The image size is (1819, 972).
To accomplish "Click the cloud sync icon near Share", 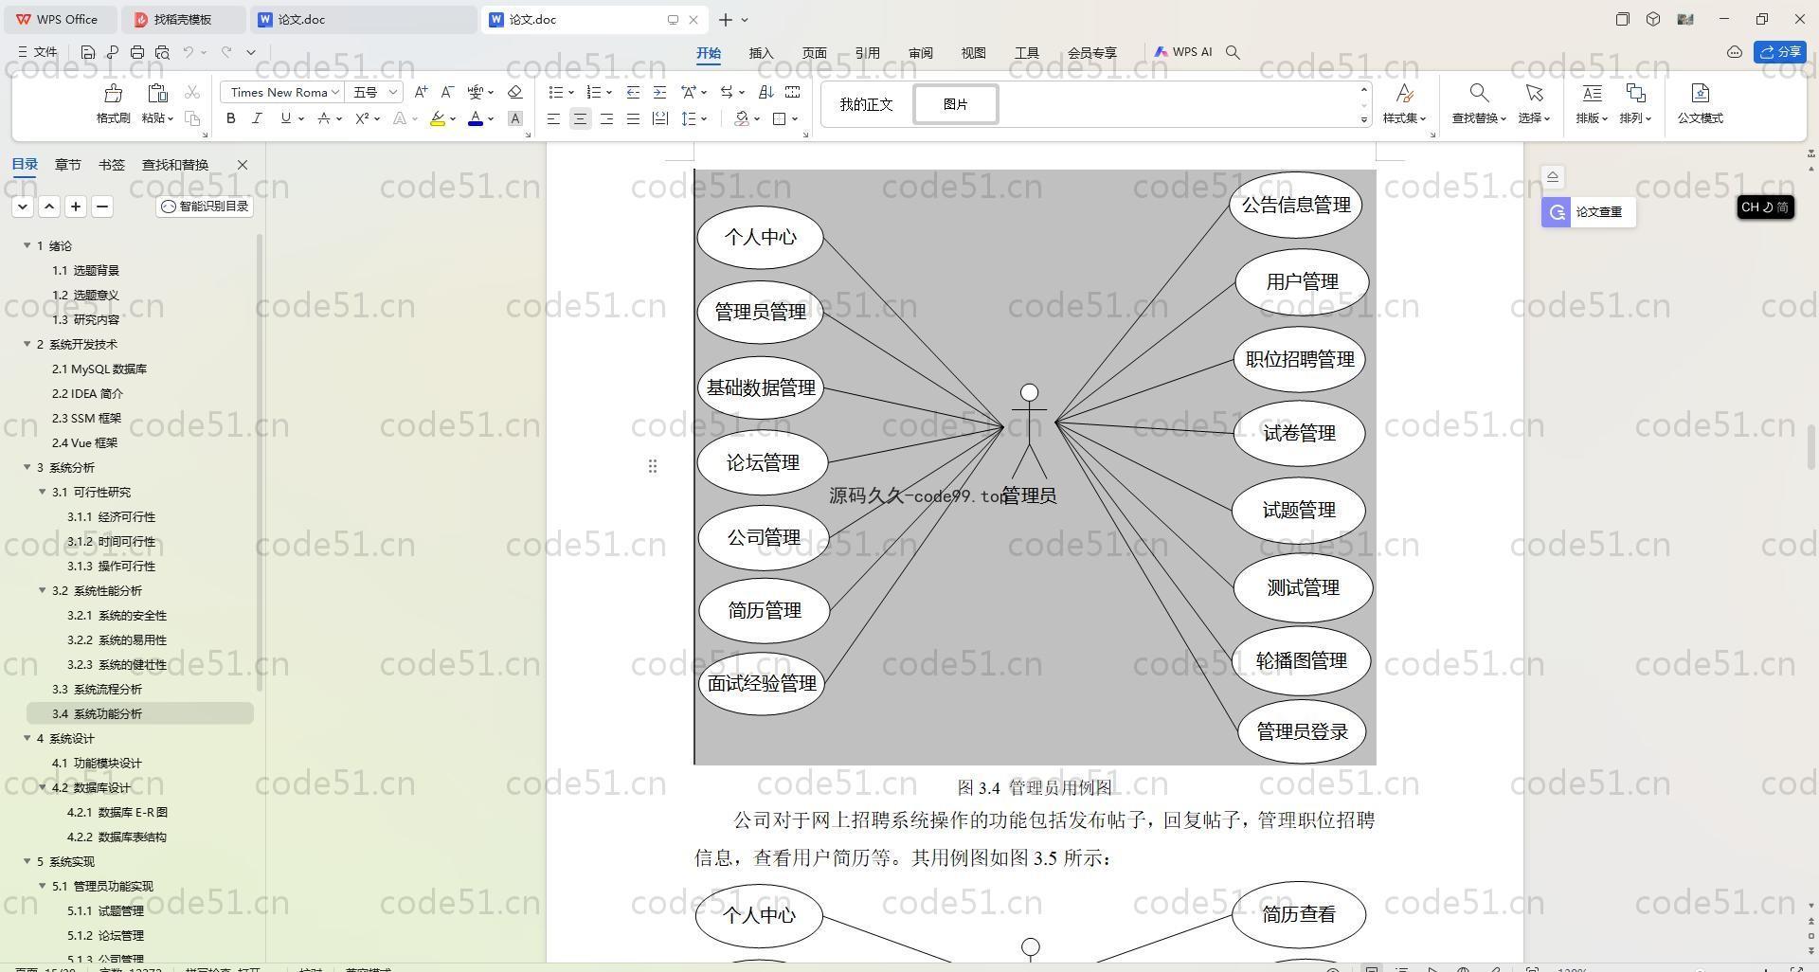I will pyautogui.click(x=1735, y=52).
